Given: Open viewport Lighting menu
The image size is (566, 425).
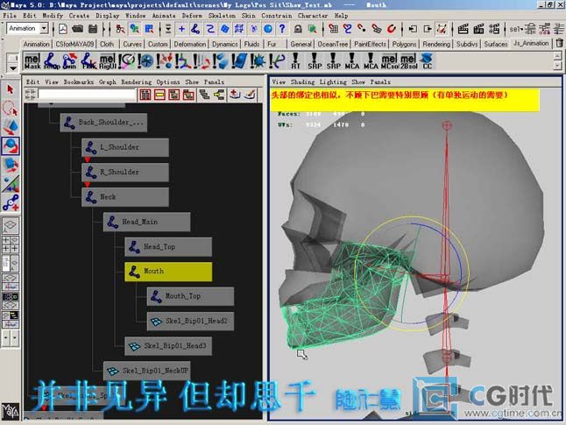Looking at the screenshot, I should point(333,82).
